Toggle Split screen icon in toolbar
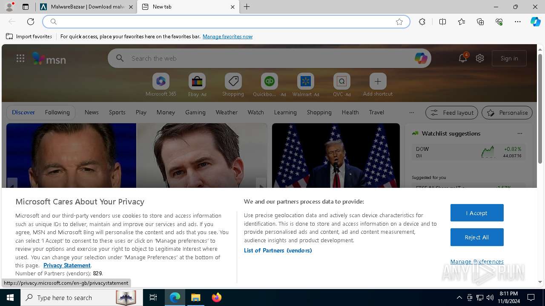 (x=442, y=22)
